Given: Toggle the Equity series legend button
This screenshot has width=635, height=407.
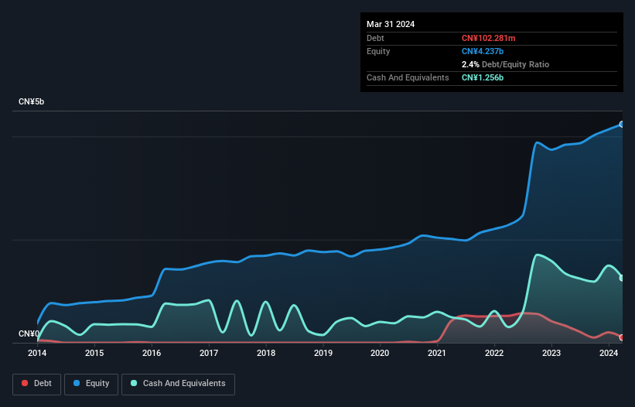Looking at the screenshot, I should click(91, 384).
